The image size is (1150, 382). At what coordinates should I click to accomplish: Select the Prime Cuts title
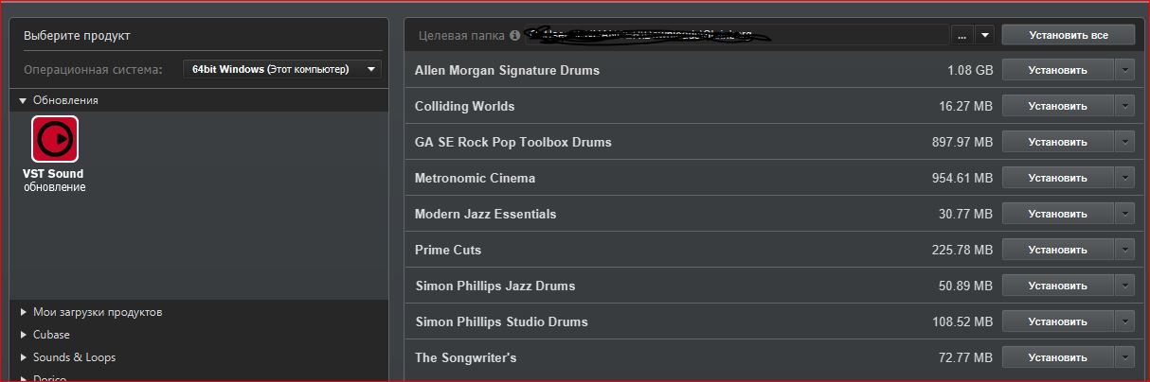click(x=448, y=250)
